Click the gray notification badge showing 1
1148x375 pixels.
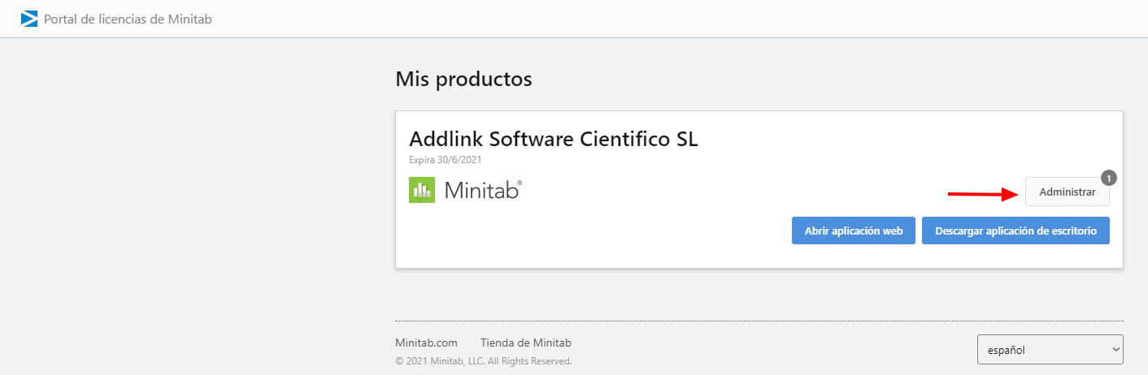1108,178
